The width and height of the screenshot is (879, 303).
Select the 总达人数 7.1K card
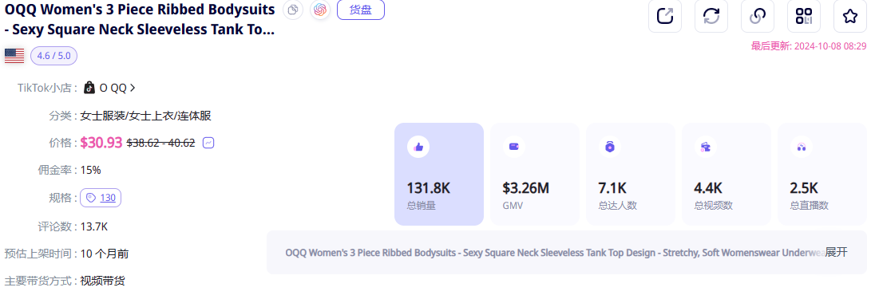click(x=631, y=174)
